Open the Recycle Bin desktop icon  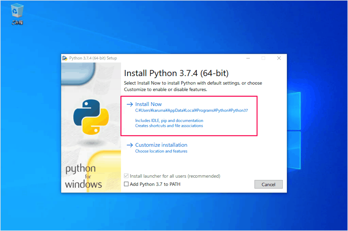point(17,14)
